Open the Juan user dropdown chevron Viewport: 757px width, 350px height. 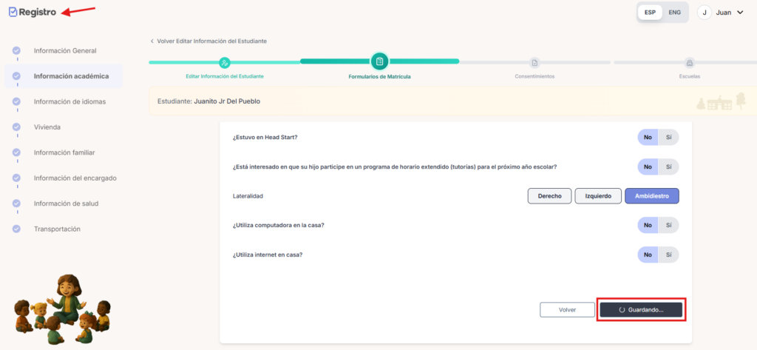[740, 12]
